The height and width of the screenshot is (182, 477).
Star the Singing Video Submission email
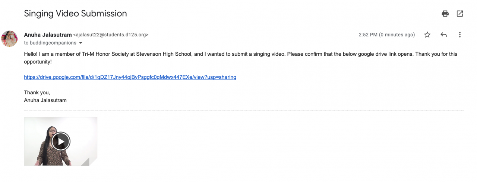tap(427, 35)
